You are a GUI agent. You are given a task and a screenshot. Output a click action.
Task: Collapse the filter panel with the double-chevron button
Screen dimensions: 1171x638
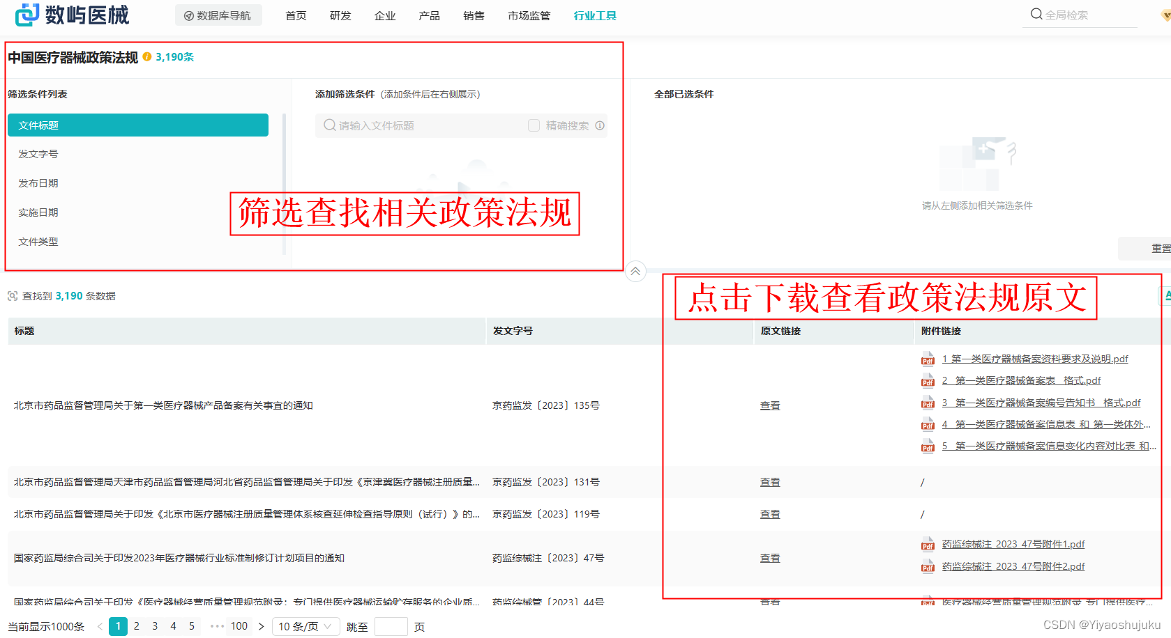[x=635, y=271]
